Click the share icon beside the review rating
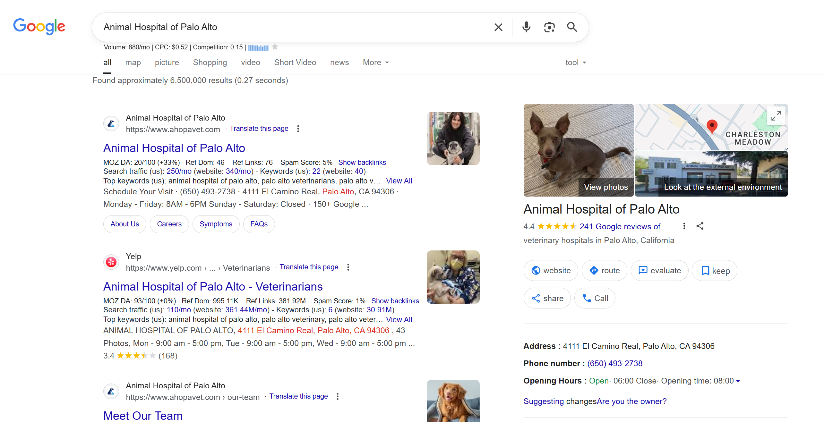 tap(700, 226)
